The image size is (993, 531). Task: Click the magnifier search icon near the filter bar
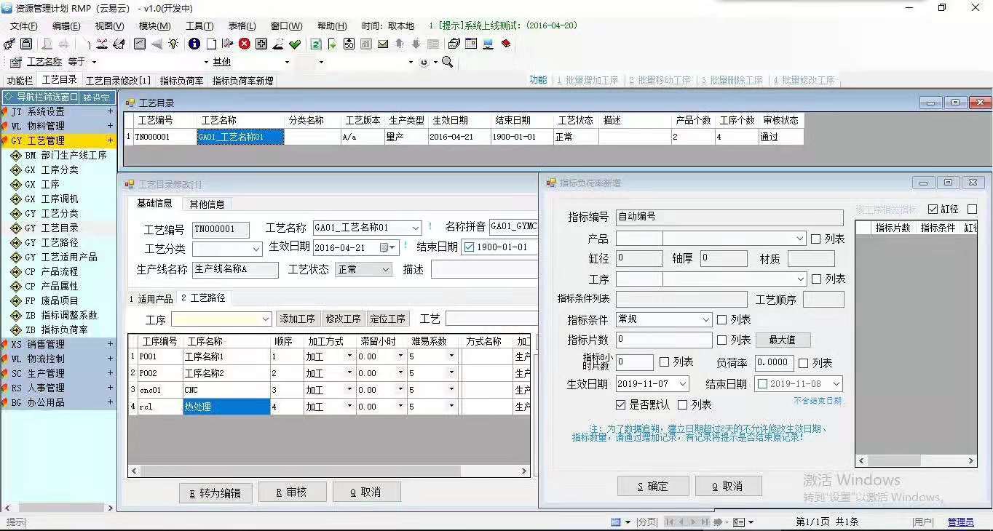(x=448, y=62)
